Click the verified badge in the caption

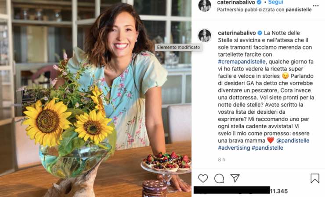point(260,33)
